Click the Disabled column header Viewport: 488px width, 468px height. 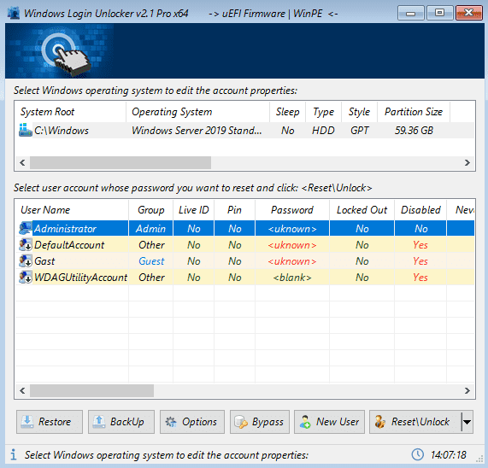[x=420, y=210]
